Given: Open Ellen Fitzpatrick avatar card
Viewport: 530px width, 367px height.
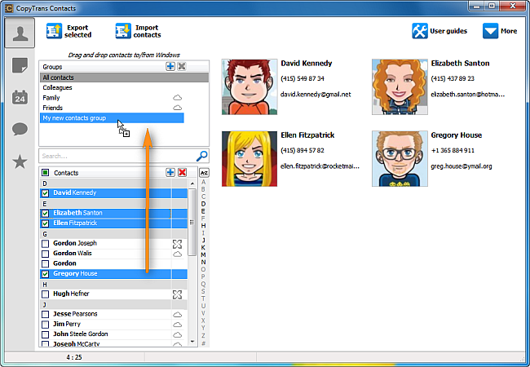Looking at the screenshot, I should pos(250,159).
